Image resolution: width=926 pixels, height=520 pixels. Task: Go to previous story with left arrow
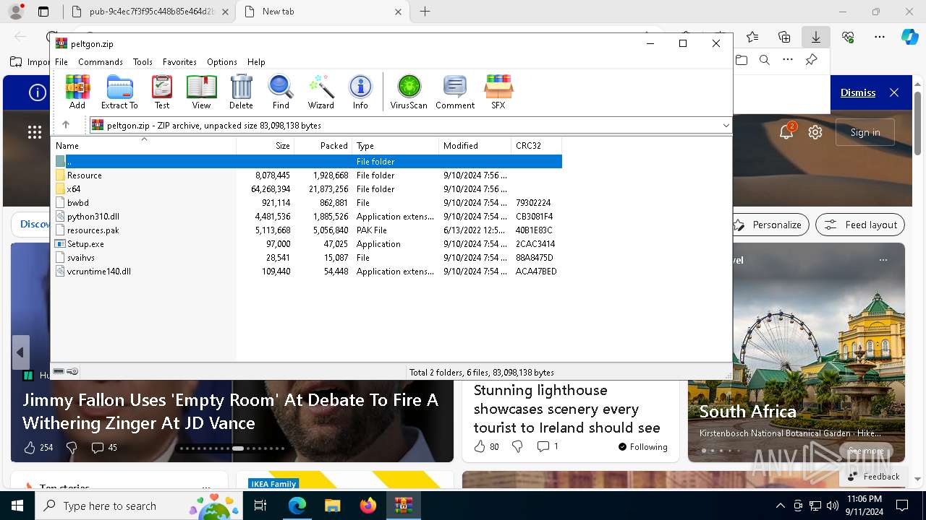tap(20, 352)
